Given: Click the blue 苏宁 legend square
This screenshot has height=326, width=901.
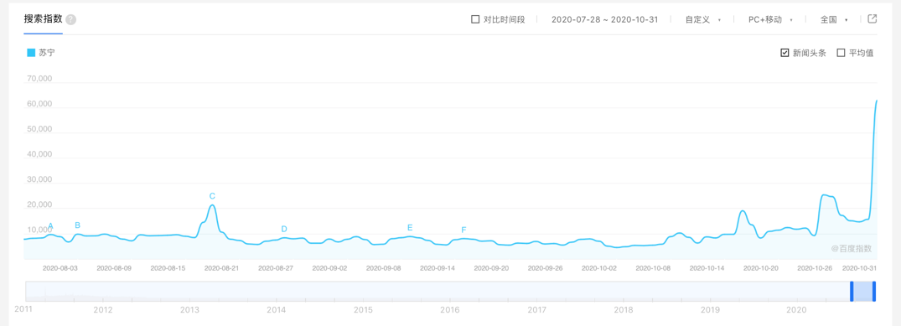Looking at the screenshot, I should coord(31,53).
